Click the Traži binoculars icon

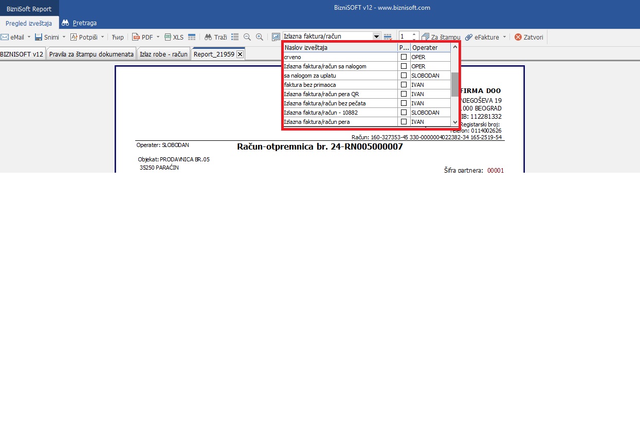tap(208, 37)
